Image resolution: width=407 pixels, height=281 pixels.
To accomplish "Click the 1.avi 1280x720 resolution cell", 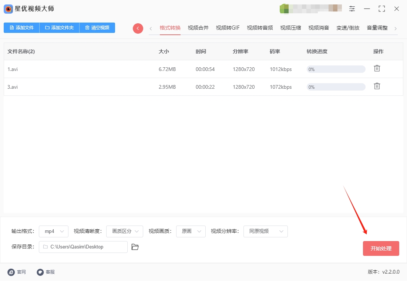I will click(243, 69).
